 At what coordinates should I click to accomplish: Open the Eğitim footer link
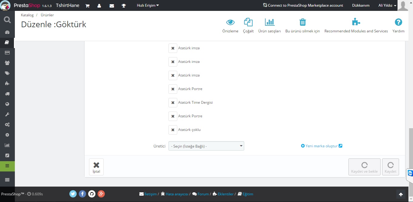click(x=245, y=194)
